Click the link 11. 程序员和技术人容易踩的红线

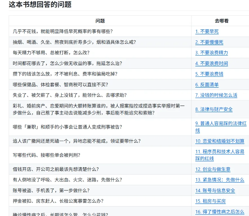tap(220, 155)
